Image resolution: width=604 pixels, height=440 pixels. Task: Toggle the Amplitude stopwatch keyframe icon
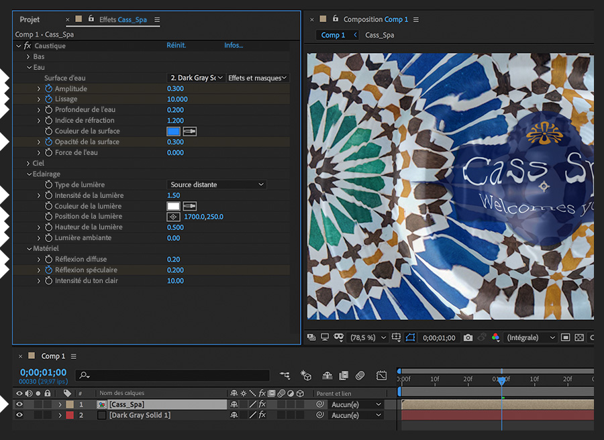click(x=48, y=89)
